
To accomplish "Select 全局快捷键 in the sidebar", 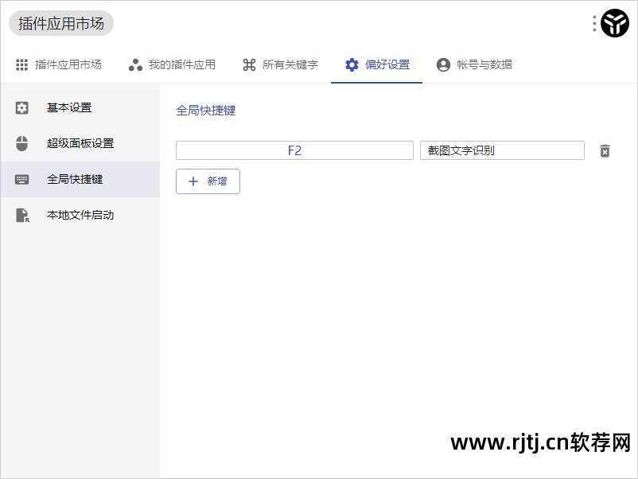I will tap(80, 180).
